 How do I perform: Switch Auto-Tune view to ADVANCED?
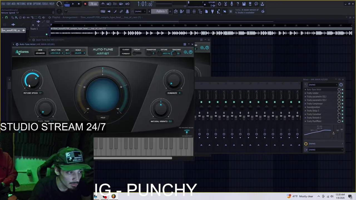coord(40,53)
